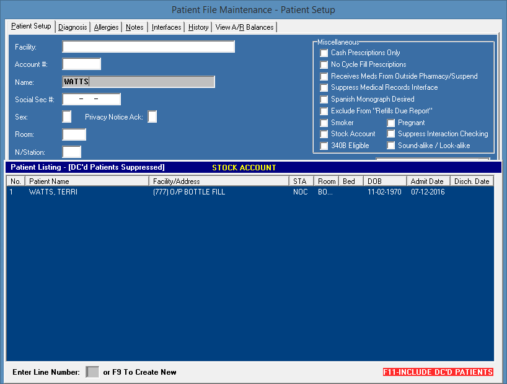Screen dimensions: 507x384
Task: Click the Account # field
Action: 81,64
